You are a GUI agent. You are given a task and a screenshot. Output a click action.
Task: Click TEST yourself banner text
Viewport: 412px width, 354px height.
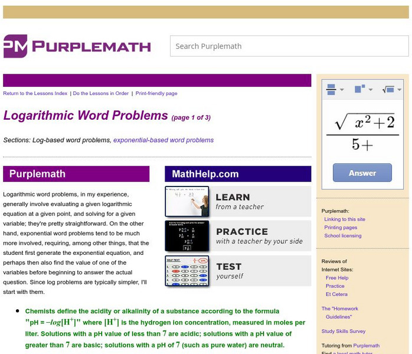point(230,271)
